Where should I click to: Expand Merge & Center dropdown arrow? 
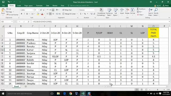[77, 14]
